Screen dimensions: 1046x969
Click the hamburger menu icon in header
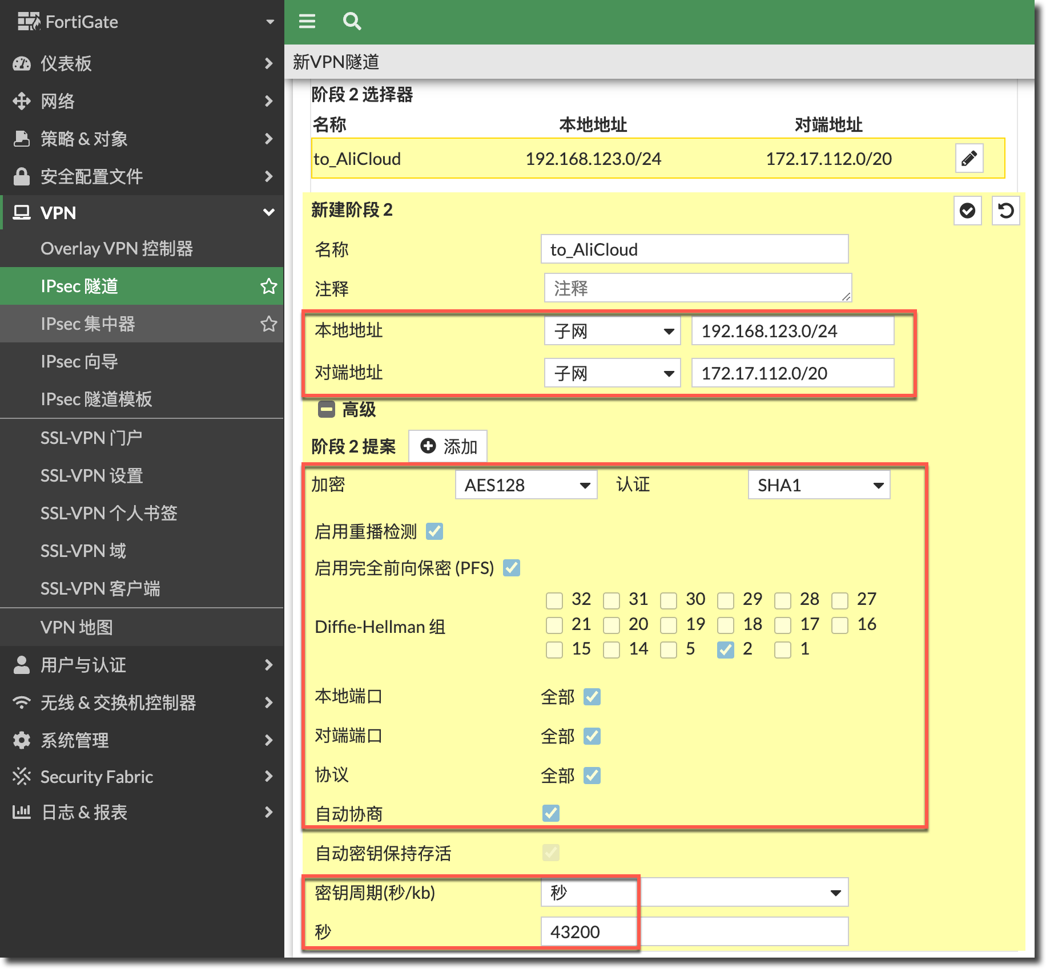click(307, 22)
